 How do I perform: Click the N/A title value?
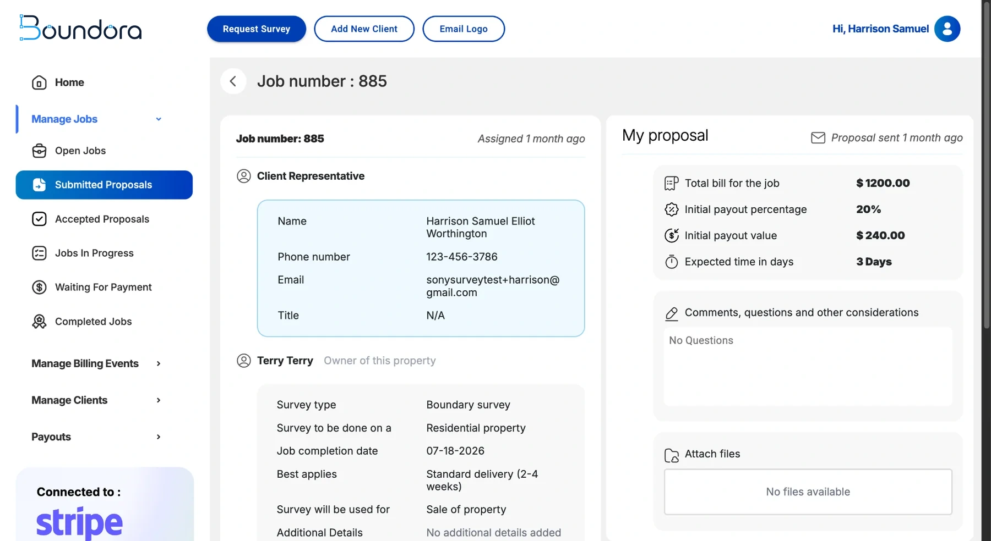click(435, 316)
